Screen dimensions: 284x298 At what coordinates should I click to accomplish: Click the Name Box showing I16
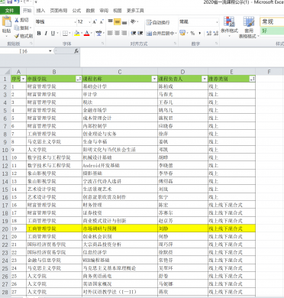click(x=24, y=51)
